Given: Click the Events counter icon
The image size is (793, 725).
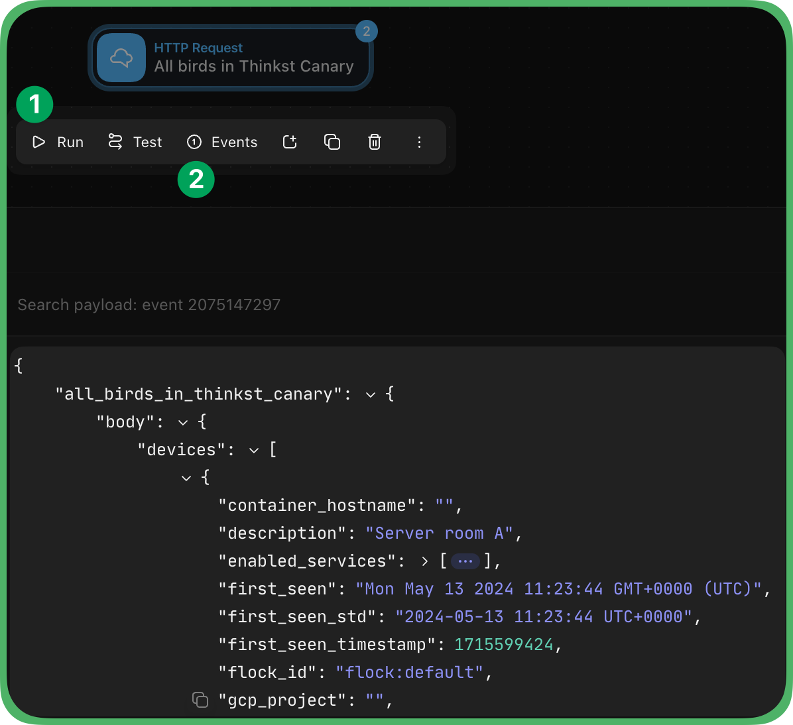Looking at the screenshot, I should [x=194, y=142].
